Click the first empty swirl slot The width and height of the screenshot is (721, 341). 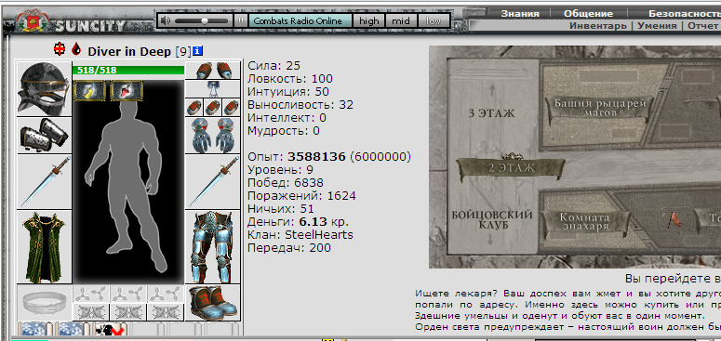click(x=91, y=294)
